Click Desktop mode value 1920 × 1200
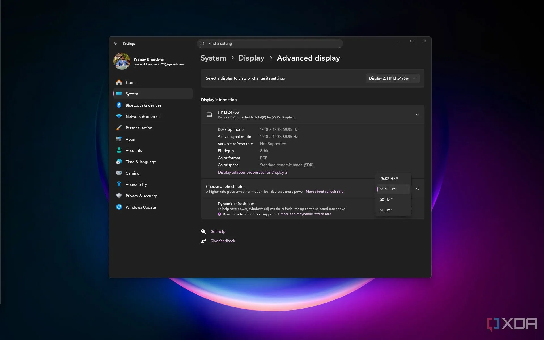The image size is (544, 340). click(x=279, y=129)
